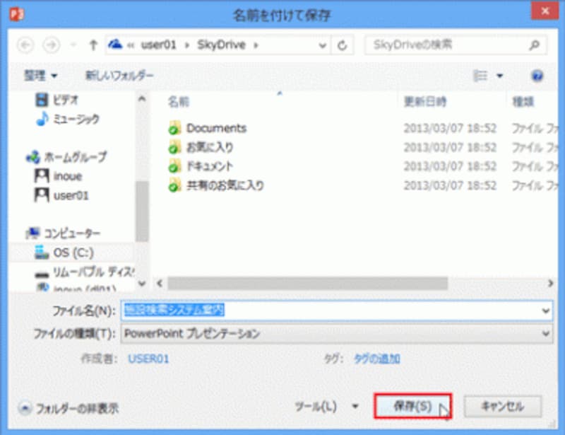Select the Documents folder icon

174,128
